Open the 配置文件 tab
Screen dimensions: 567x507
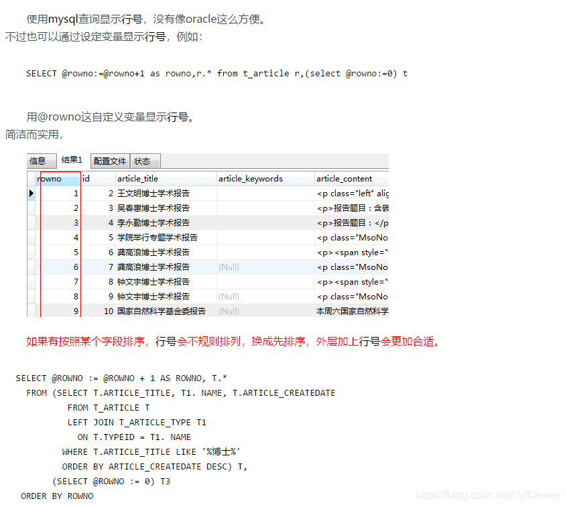[x=110, y=161]
